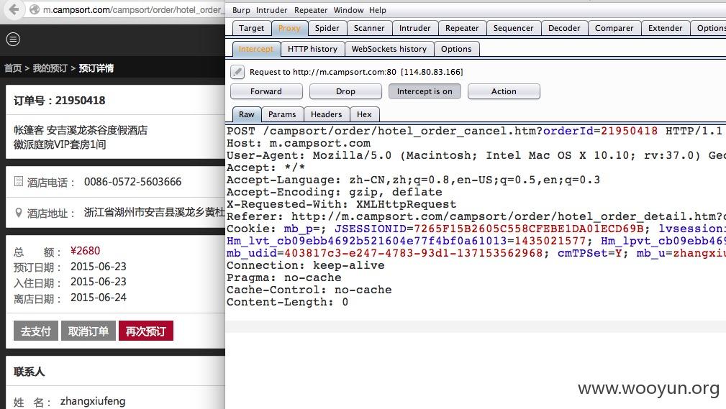Click the 去支付 pay button
The image size is (726, 409).
[36, 331]
